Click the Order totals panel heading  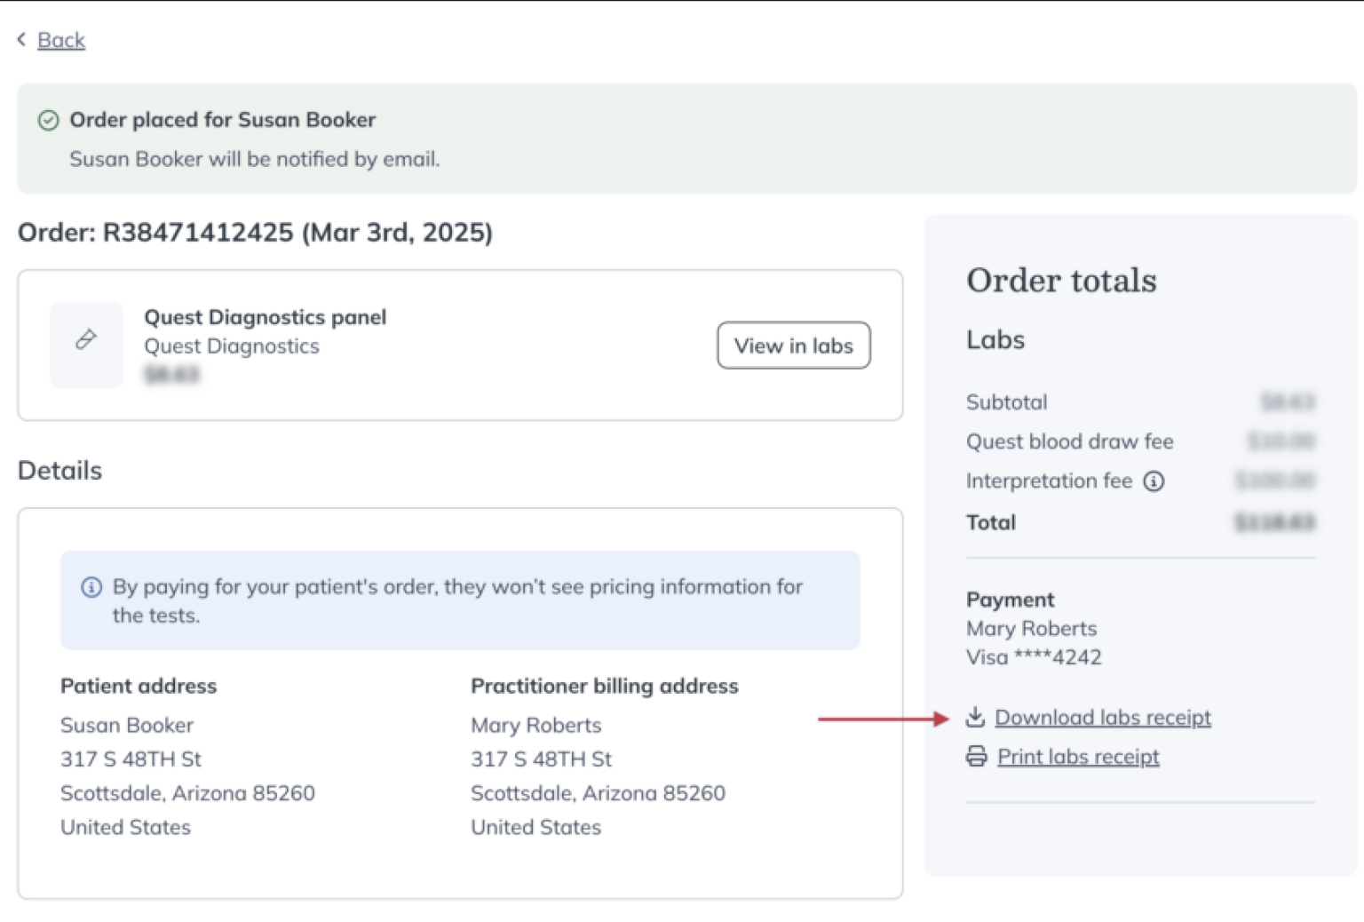(x=1061, y=281)
